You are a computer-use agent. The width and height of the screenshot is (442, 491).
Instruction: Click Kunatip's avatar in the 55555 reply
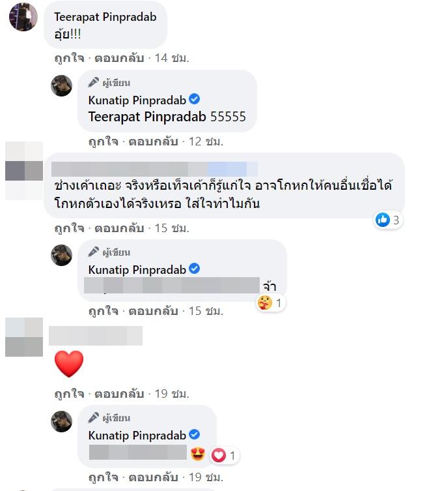click(x=62, y=85)
